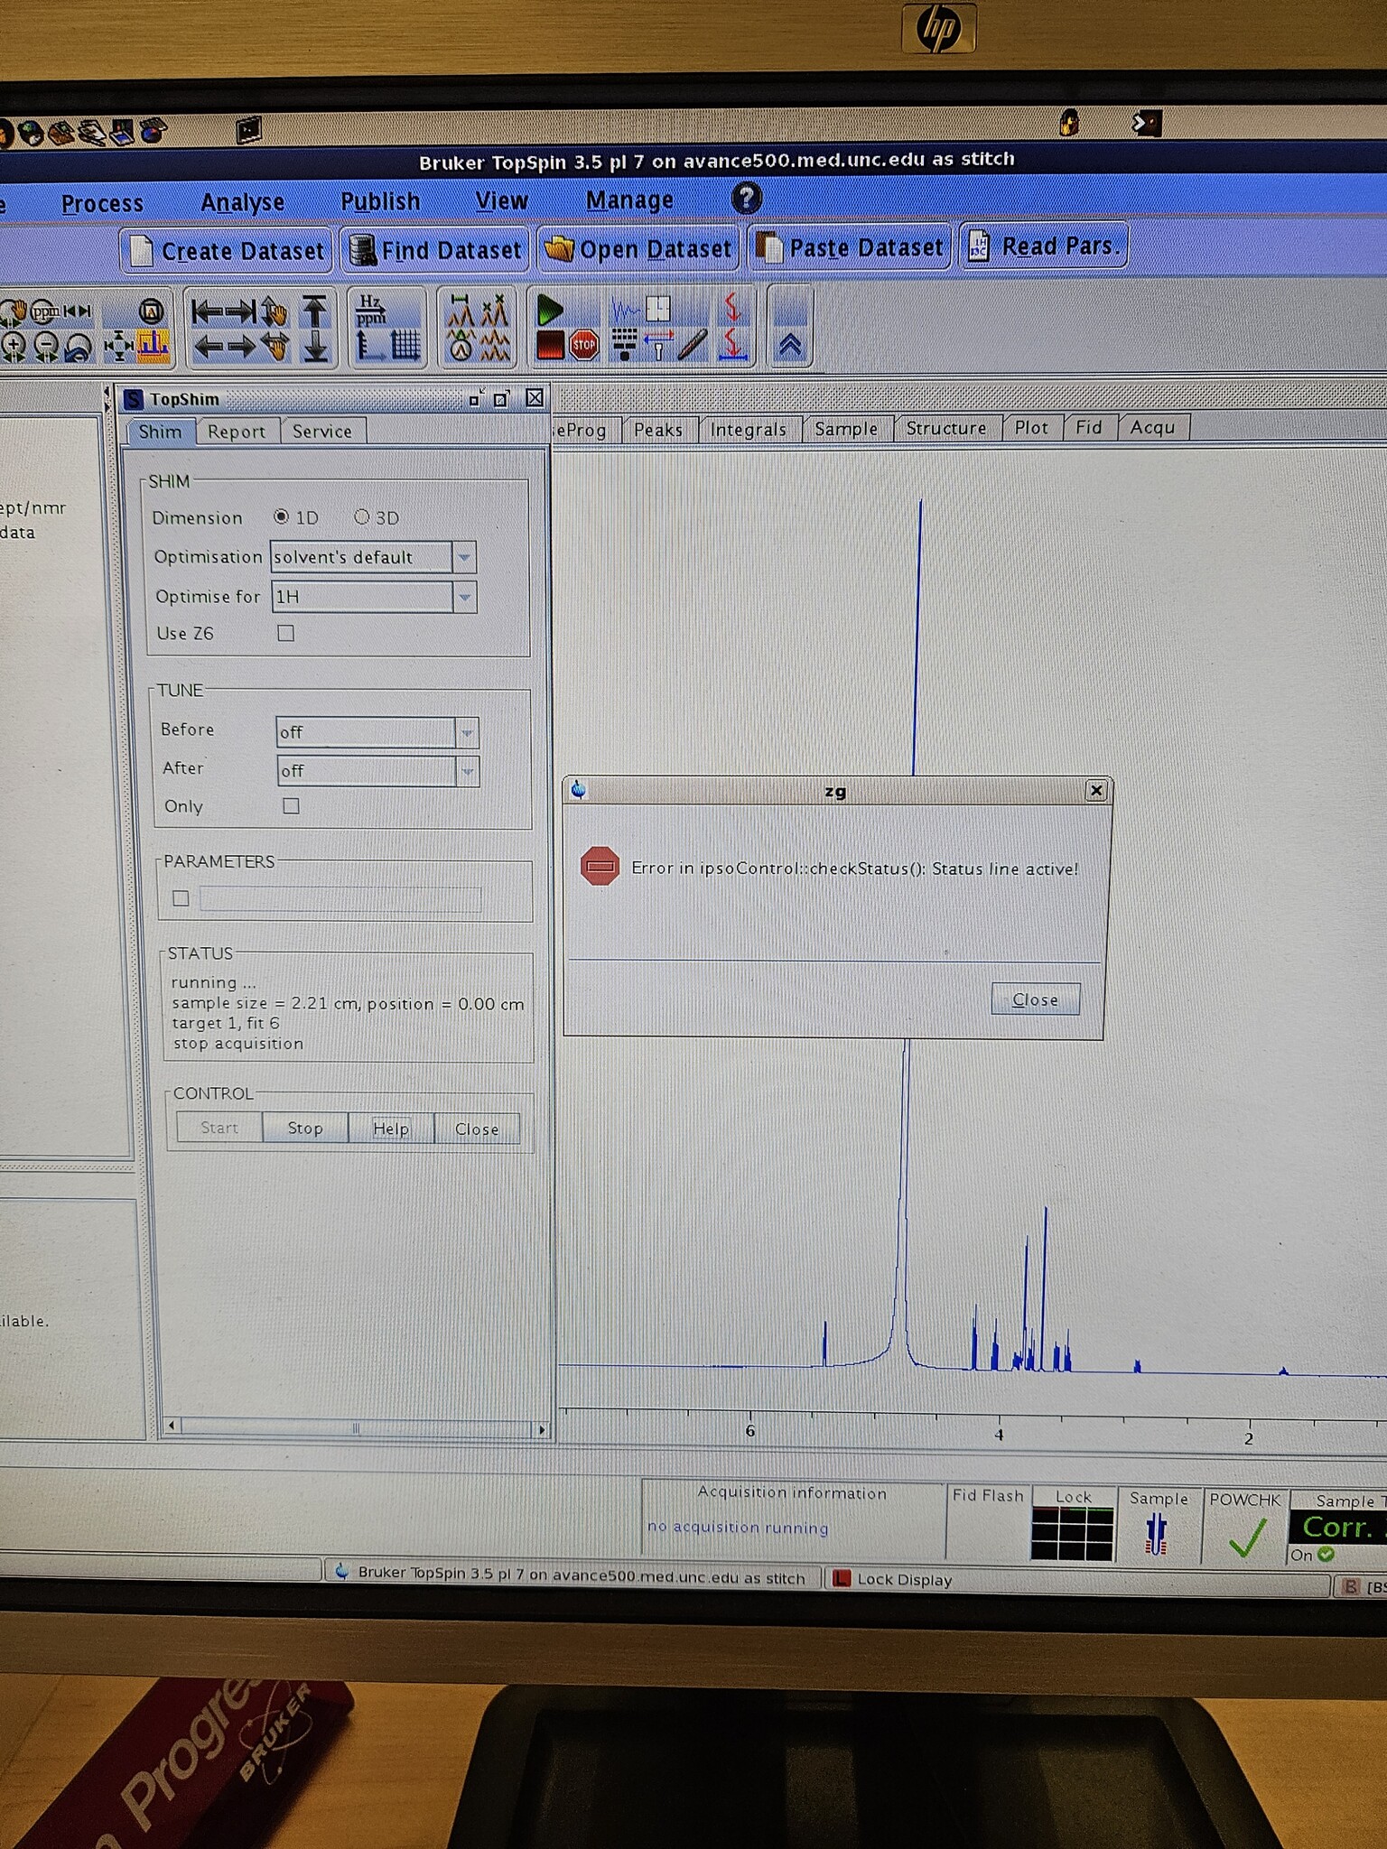The image size is (1387, 1849).
Task: Click the horizontal scrollbar under TopShim panel
Action: [x=356, y=1428]
